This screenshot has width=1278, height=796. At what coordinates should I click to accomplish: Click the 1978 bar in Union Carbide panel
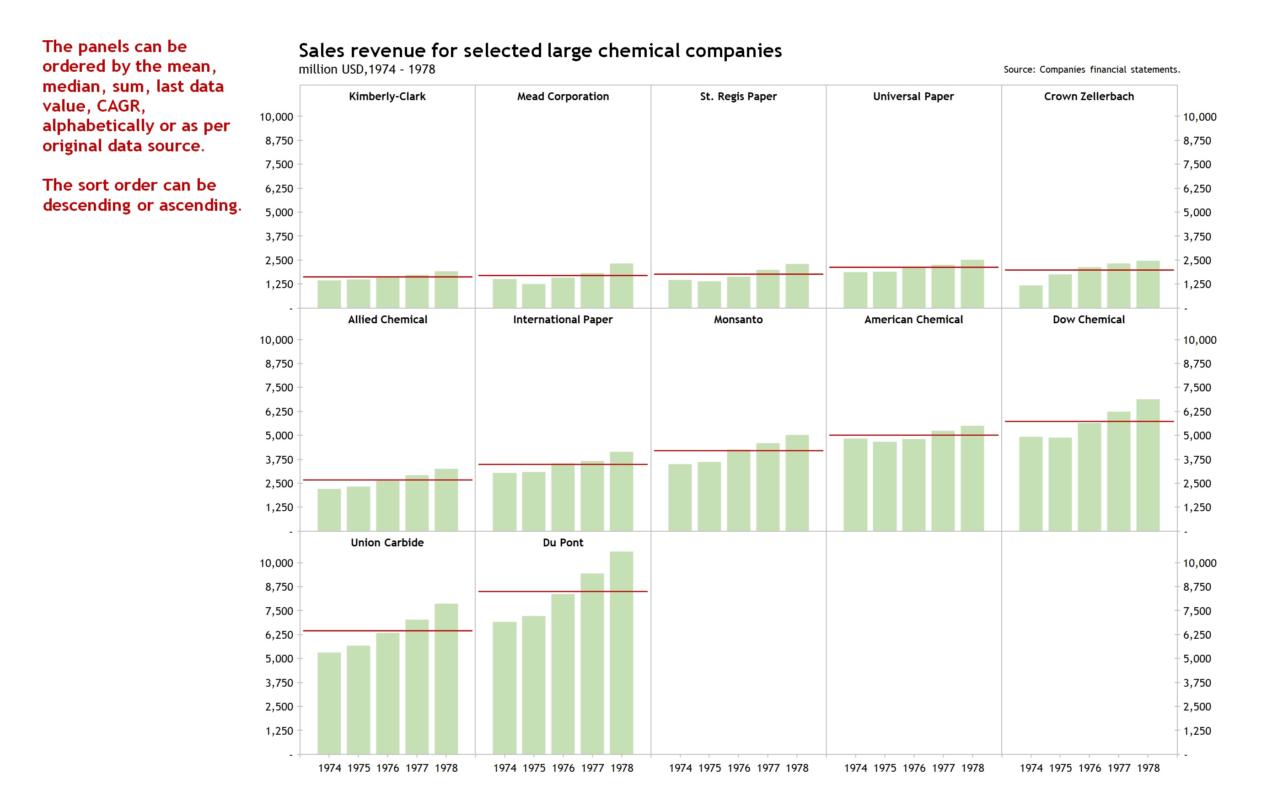point(446,678)
